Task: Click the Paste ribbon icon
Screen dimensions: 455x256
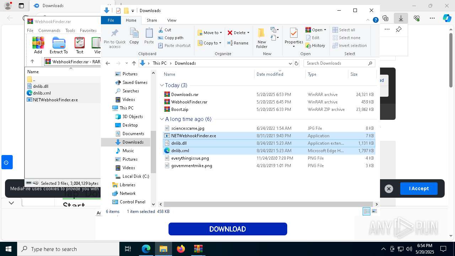Action: 149,36
